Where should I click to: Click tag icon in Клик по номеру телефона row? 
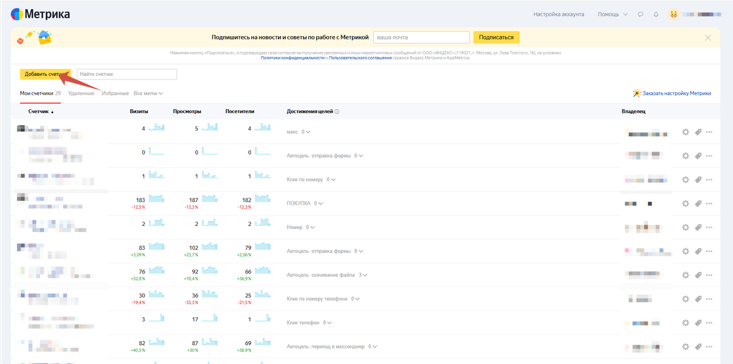tap(698, 299)
